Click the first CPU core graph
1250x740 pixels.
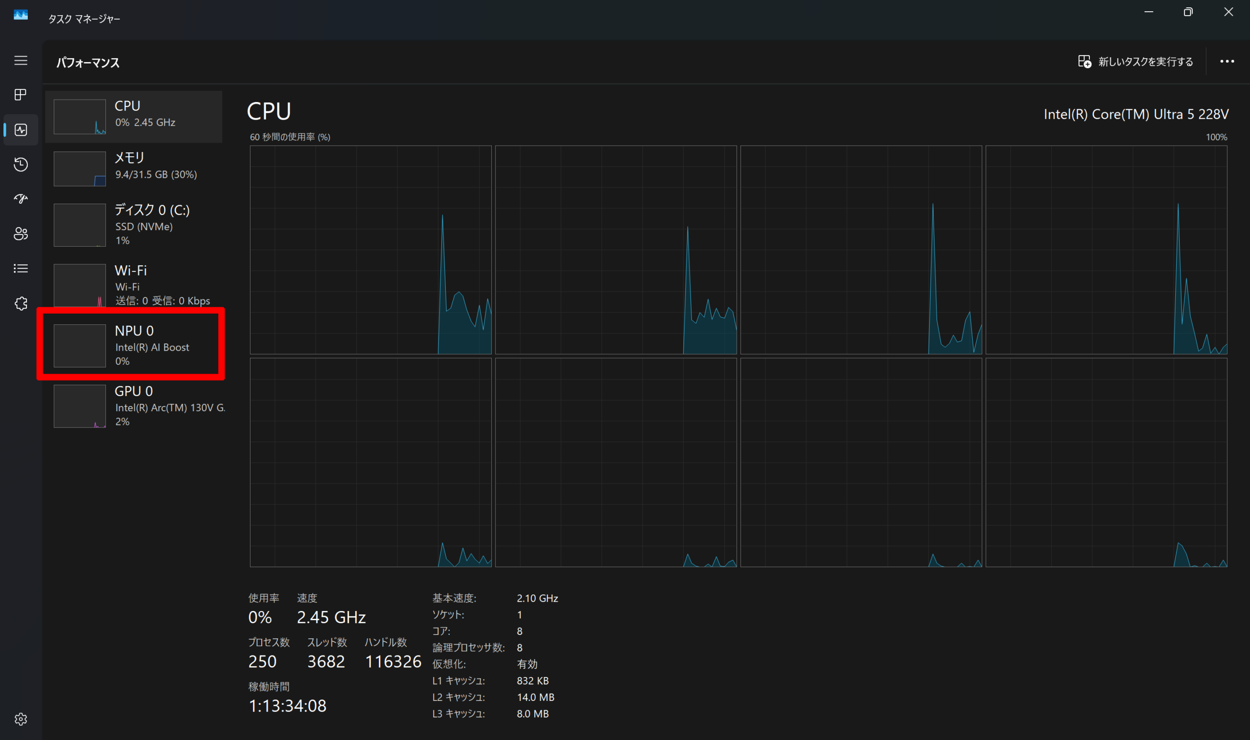(x=370, y=250)
